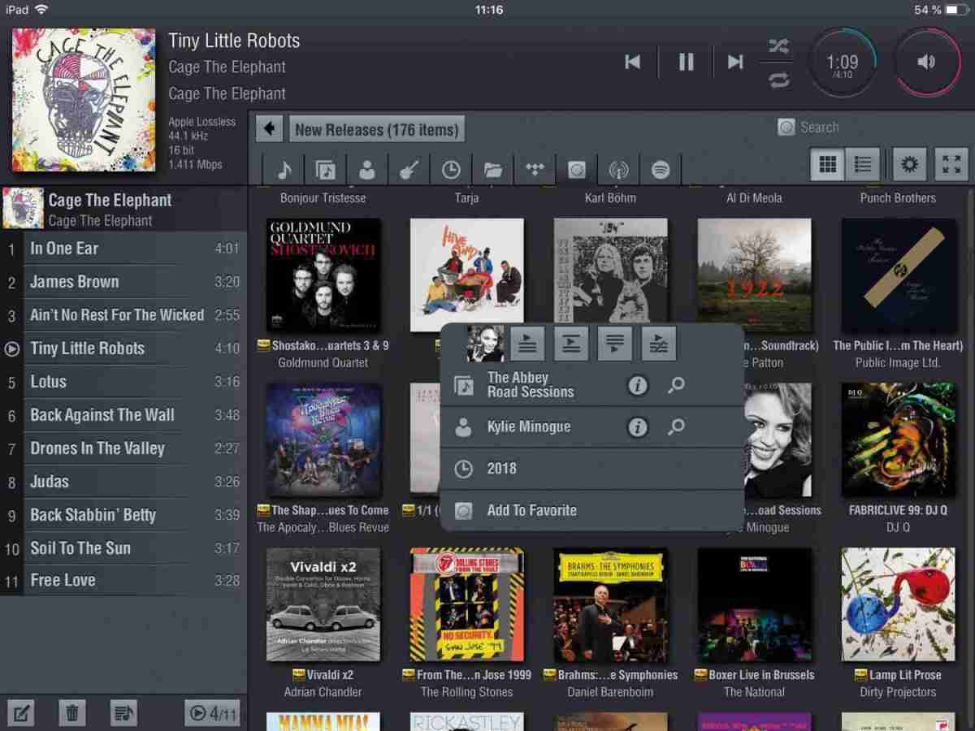Click the save playlist icon
Viewport: 975px width, 731px height.
point(123,713)
